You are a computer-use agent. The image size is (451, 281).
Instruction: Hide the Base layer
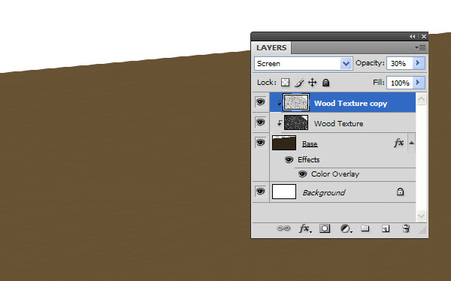tap(261, 143)
